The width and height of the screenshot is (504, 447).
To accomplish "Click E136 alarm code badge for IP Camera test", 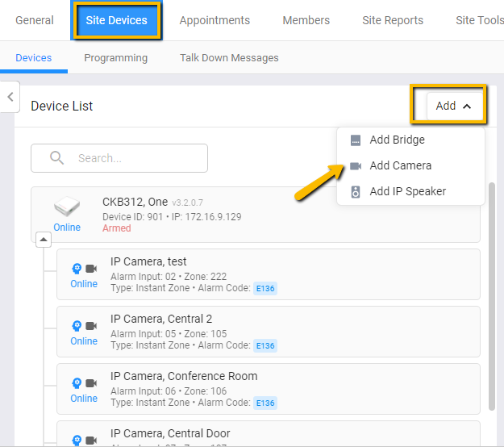I will point(265,289).
